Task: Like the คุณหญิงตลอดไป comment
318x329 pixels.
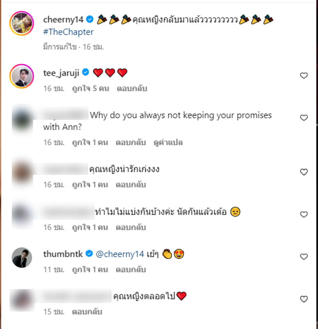Action: point(304,299)
